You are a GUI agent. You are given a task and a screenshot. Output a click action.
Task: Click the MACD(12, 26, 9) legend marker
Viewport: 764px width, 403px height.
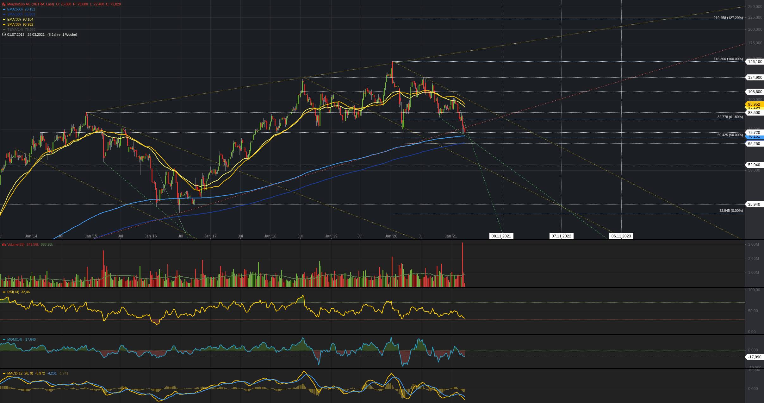coord(4,373)
